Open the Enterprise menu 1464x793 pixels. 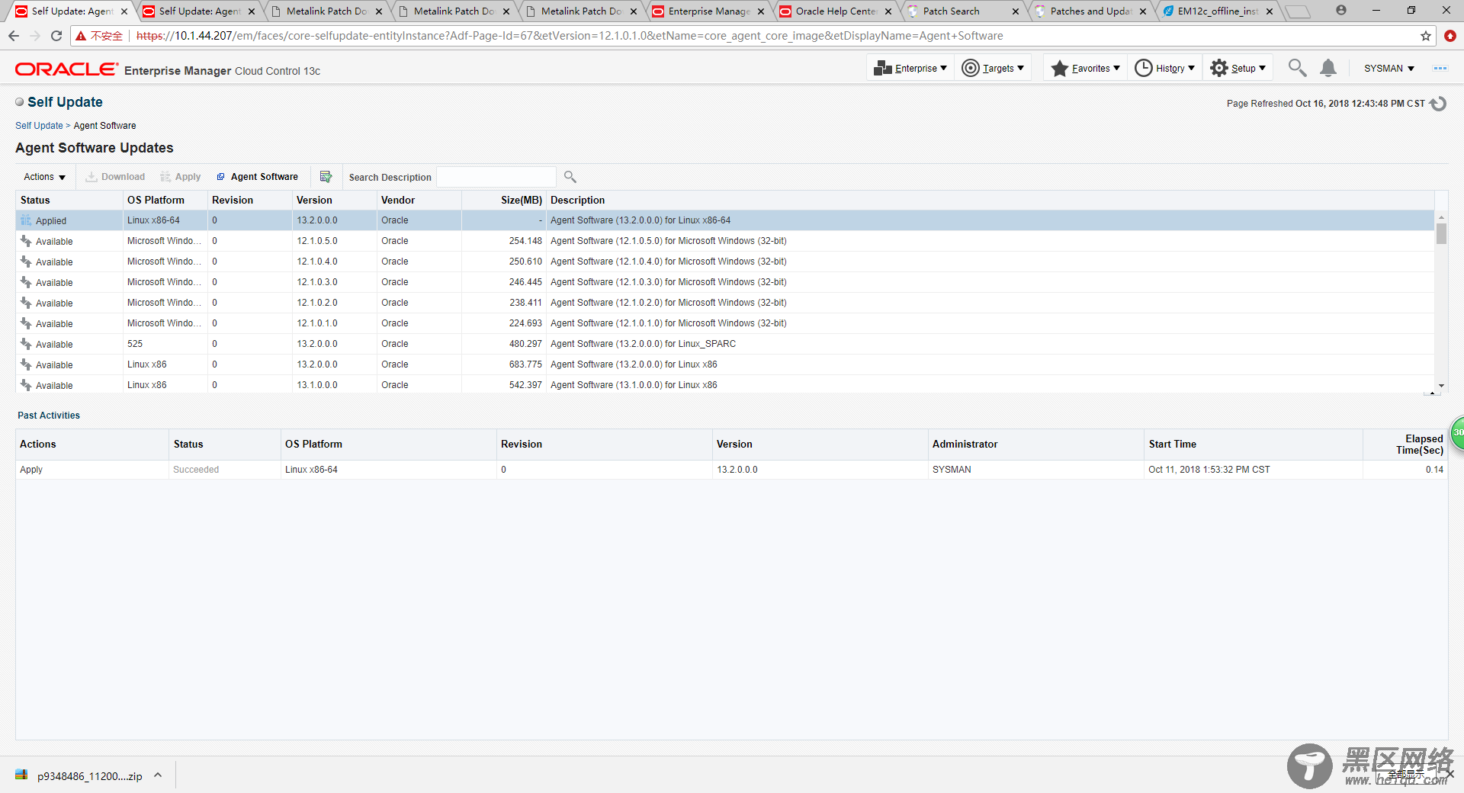click(x=910, y=68)
